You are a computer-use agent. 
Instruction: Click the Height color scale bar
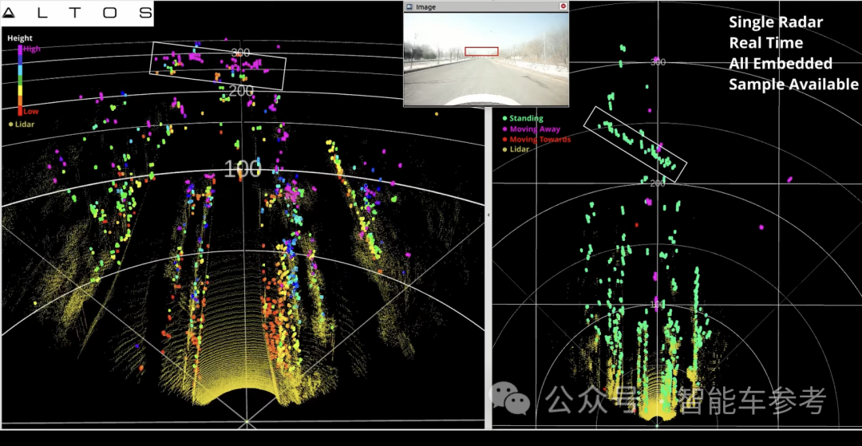click(x=21, y=80)
